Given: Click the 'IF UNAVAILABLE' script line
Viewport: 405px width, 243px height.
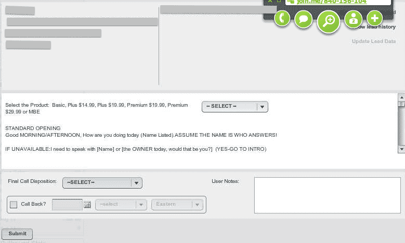Looking at the screenshot, I should (x=136, y=149).
